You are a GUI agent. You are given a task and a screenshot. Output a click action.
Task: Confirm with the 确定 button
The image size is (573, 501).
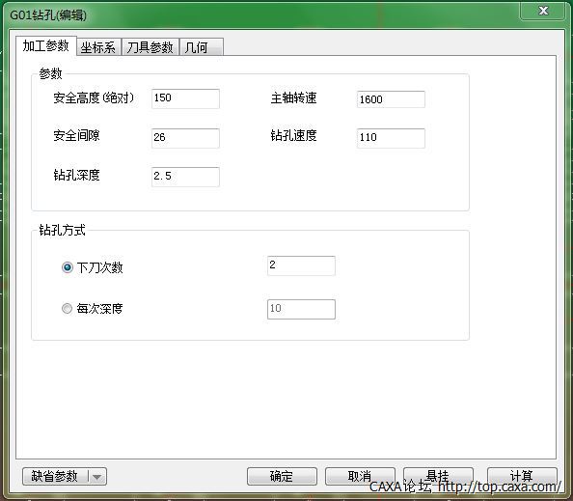[282, 476]
